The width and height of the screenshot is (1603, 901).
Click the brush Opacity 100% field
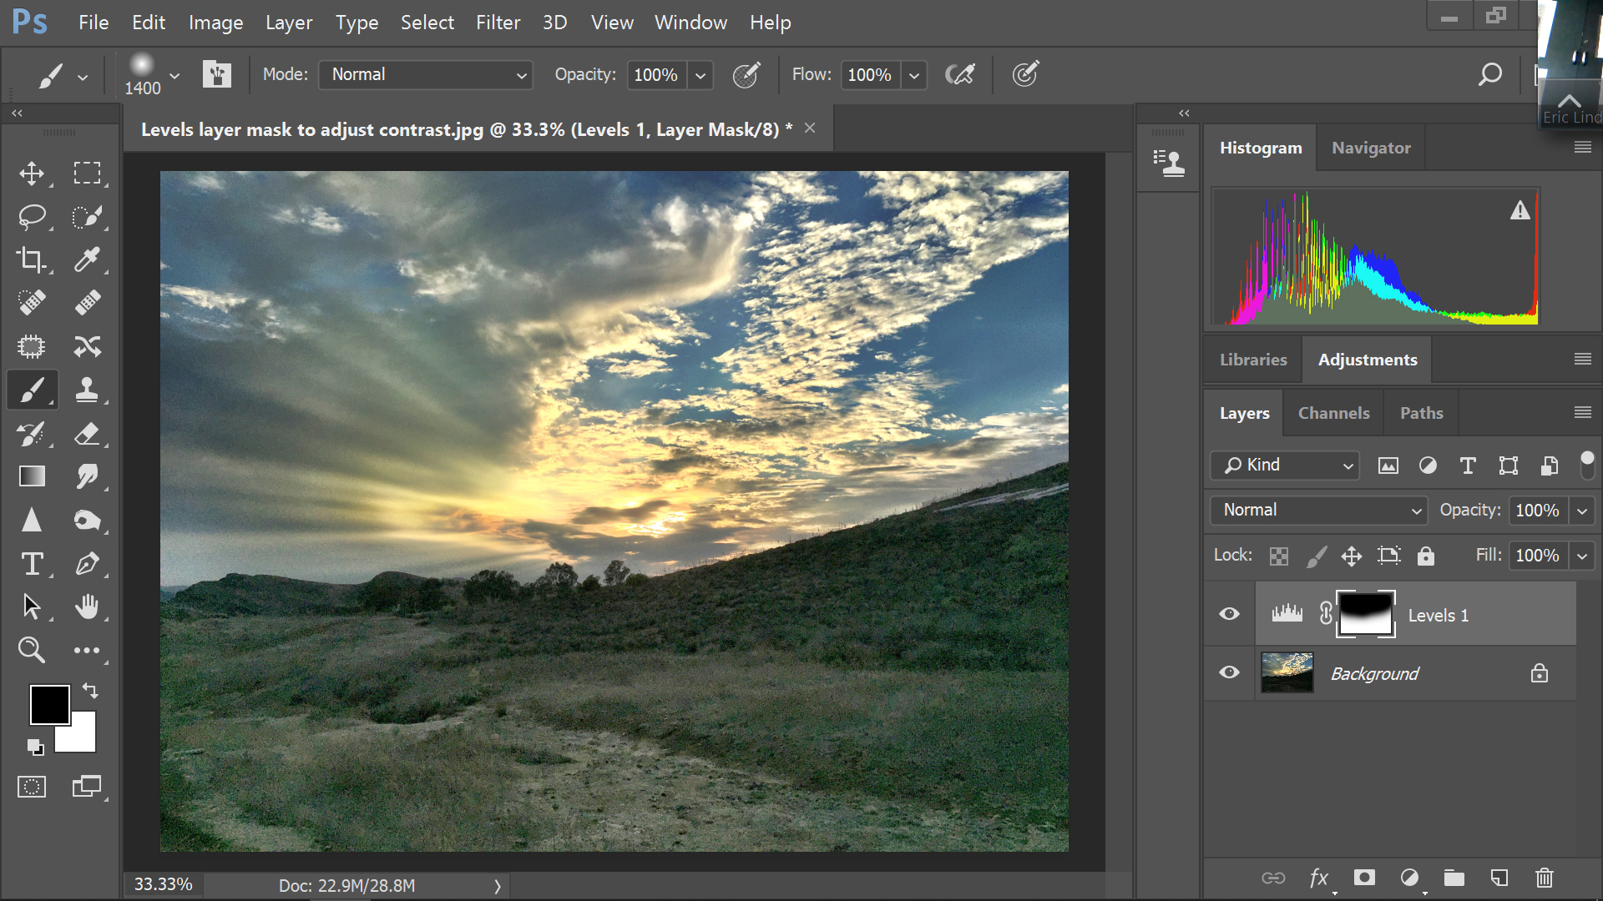[656, 75]
